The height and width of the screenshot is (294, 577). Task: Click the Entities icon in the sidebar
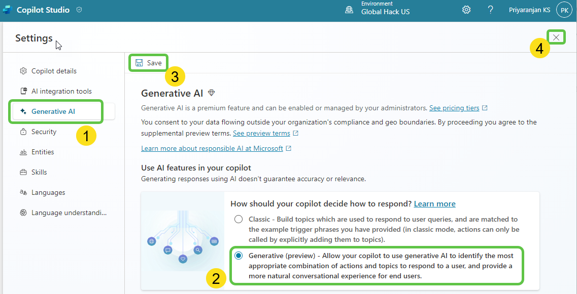click(22, 151)
